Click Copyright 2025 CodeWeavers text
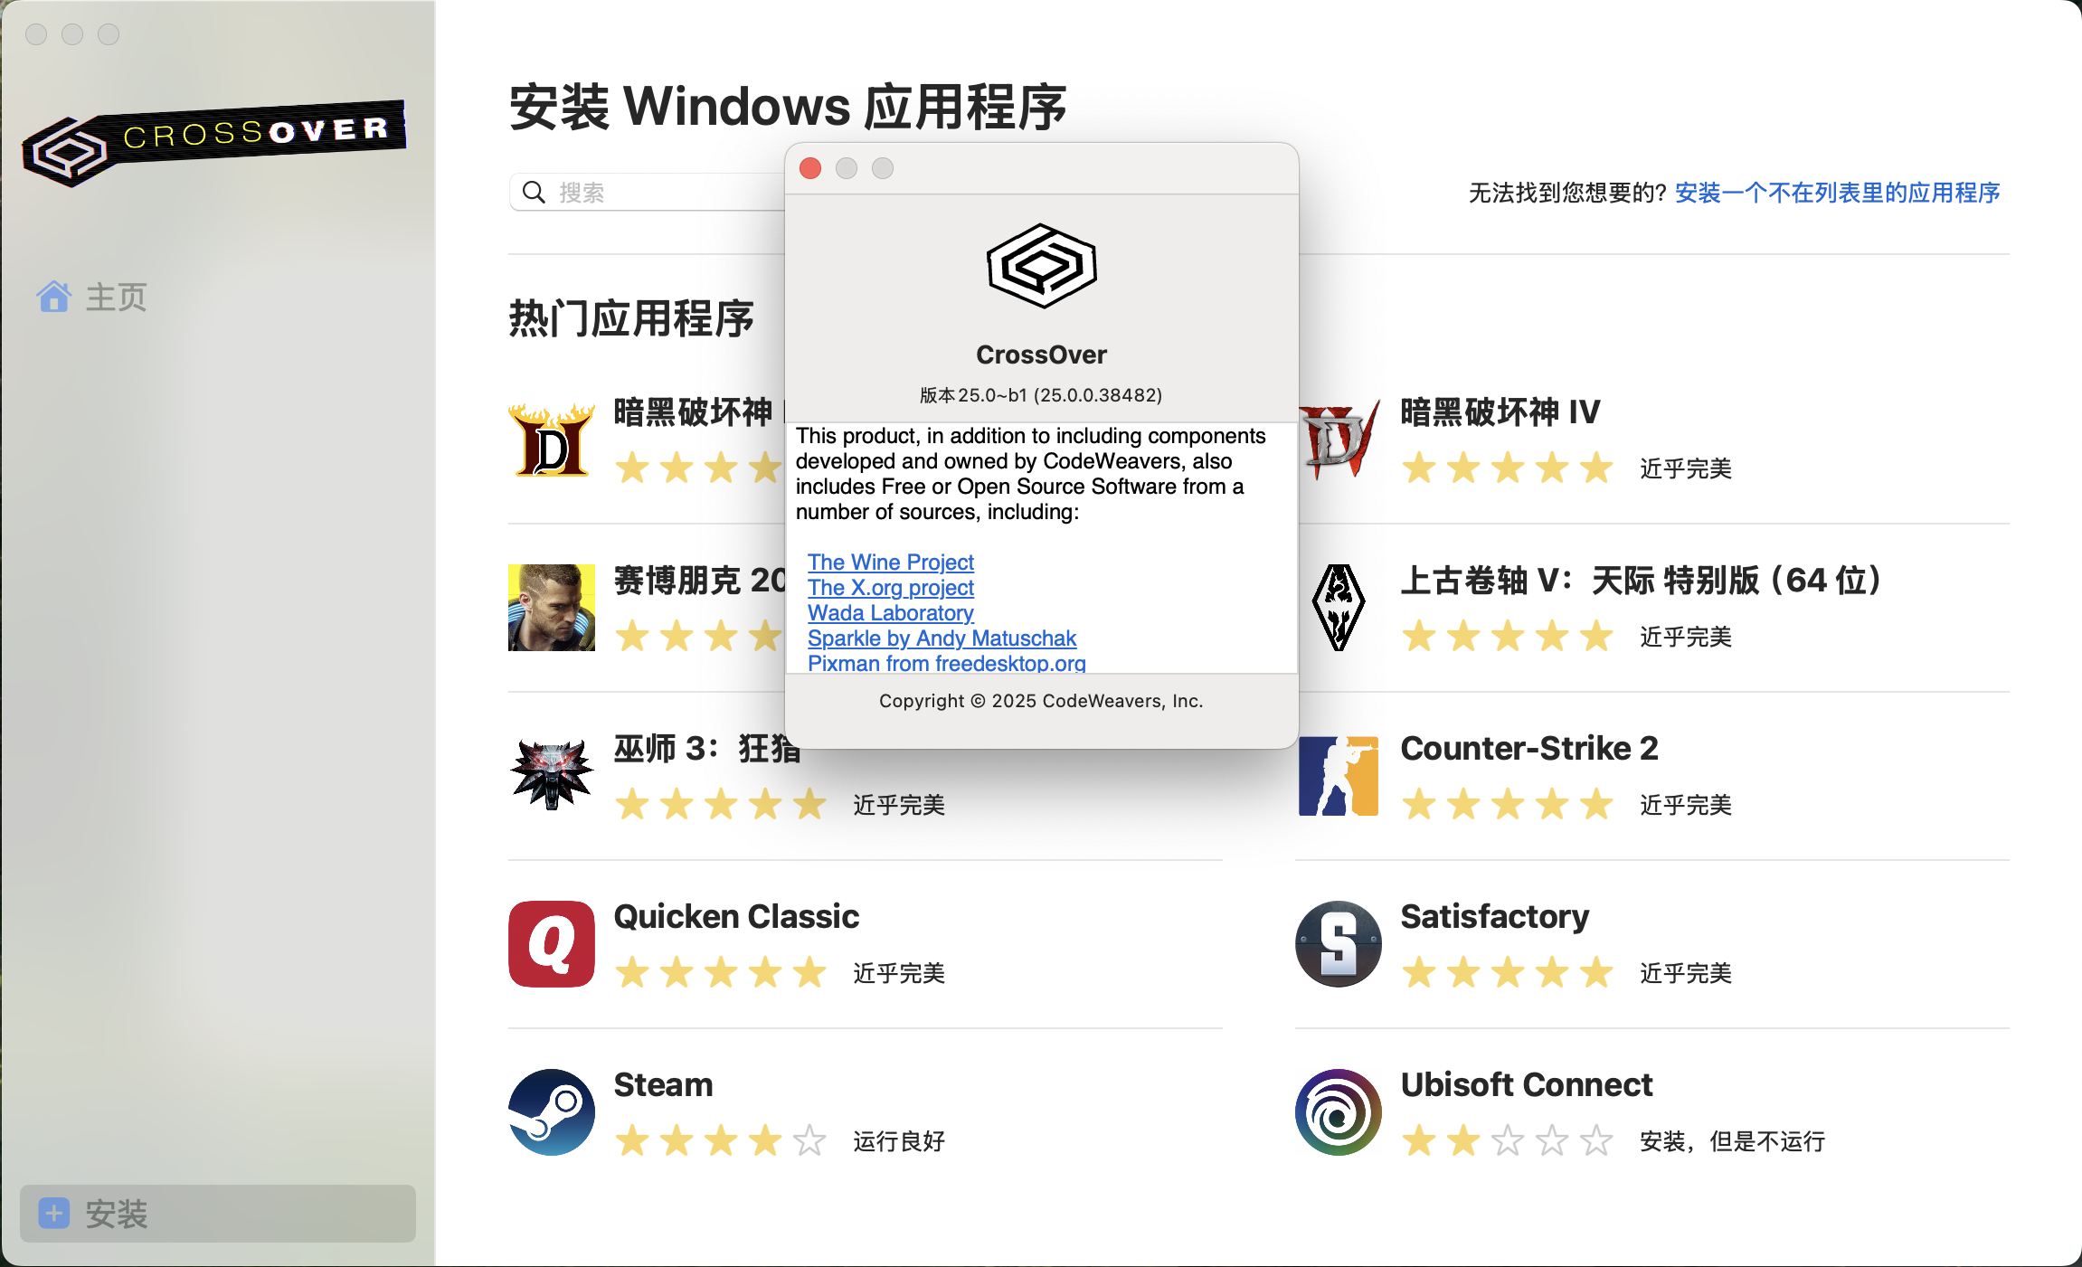 (x=1041, y=701)
